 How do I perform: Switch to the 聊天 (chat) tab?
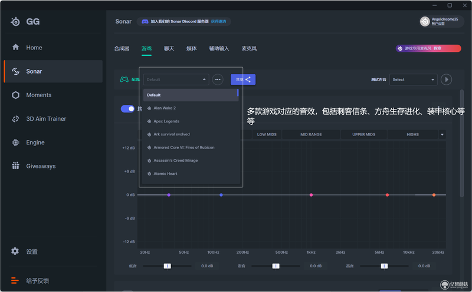(169, 48)
